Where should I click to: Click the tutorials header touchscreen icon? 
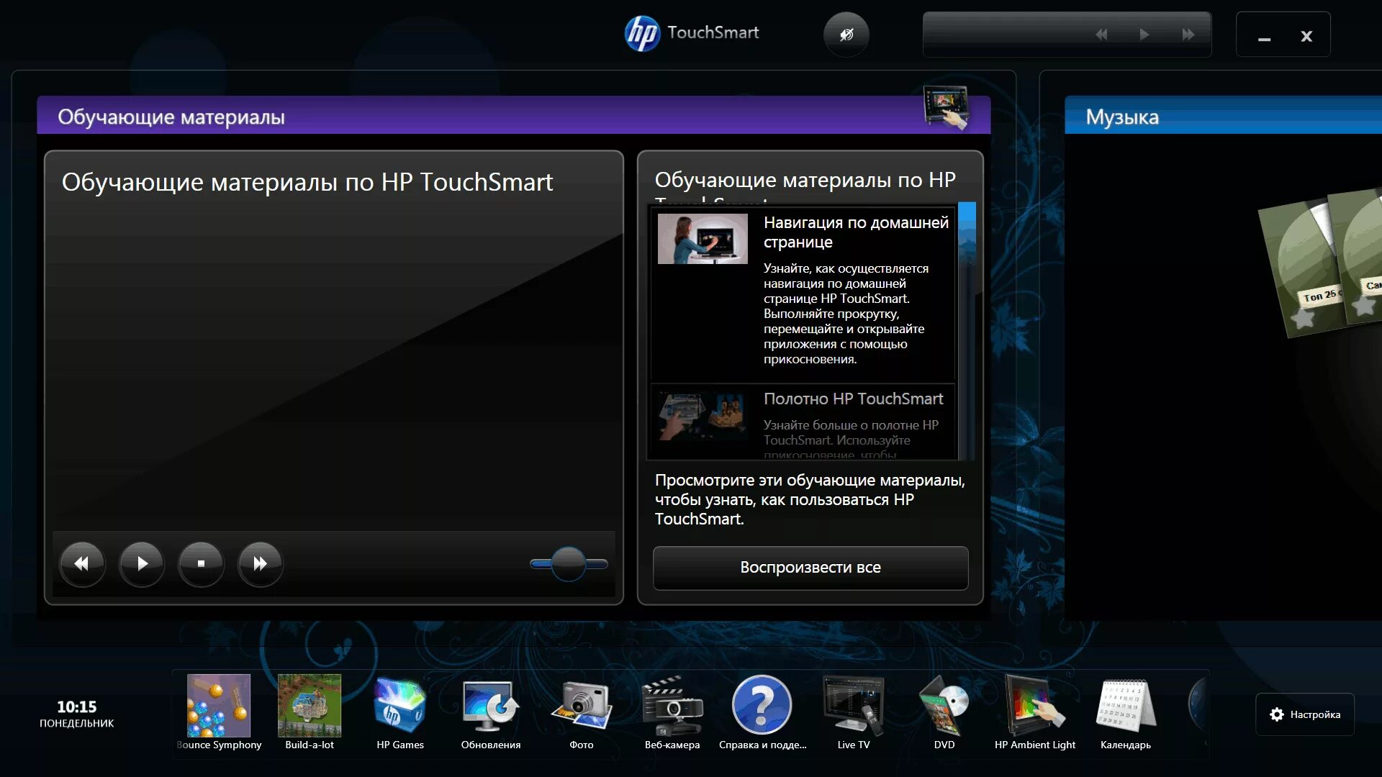[x=946, y=106]
